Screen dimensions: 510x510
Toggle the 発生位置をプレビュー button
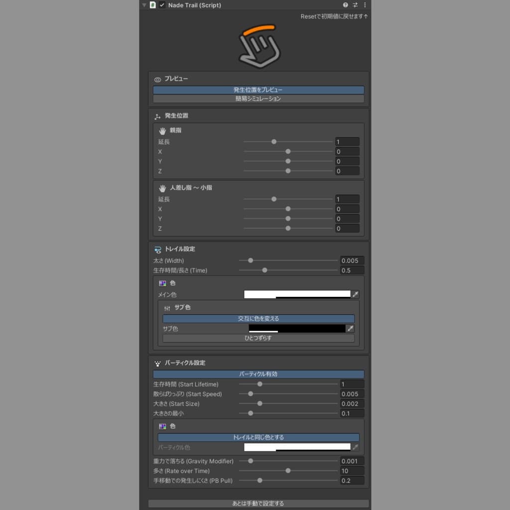pos(258,90)
